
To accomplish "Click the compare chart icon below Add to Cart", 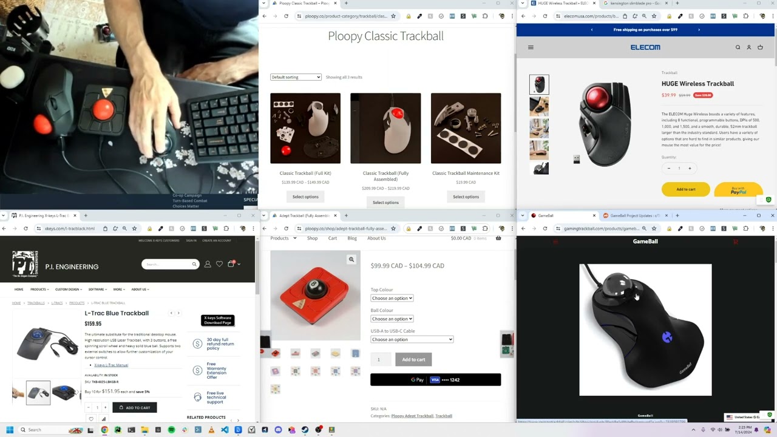I will tap(104, 419).
